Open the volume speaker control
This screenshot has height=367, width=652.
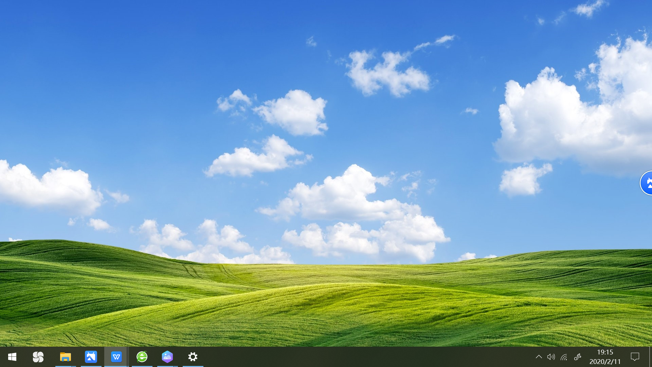tap(551, 357)
